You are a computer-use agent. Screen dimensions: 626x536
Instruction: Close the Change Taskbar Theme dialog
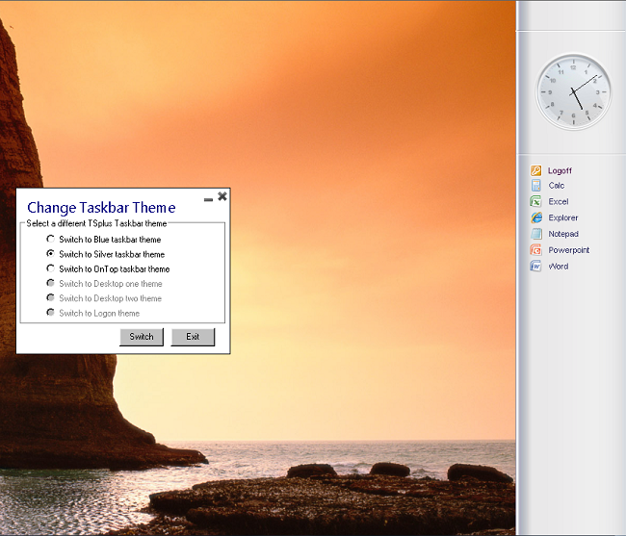222,196
